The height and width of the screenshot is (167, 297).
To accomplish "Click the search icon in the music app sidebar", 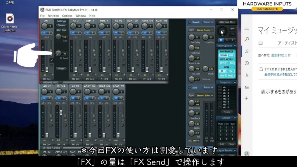I will [247, 39].
